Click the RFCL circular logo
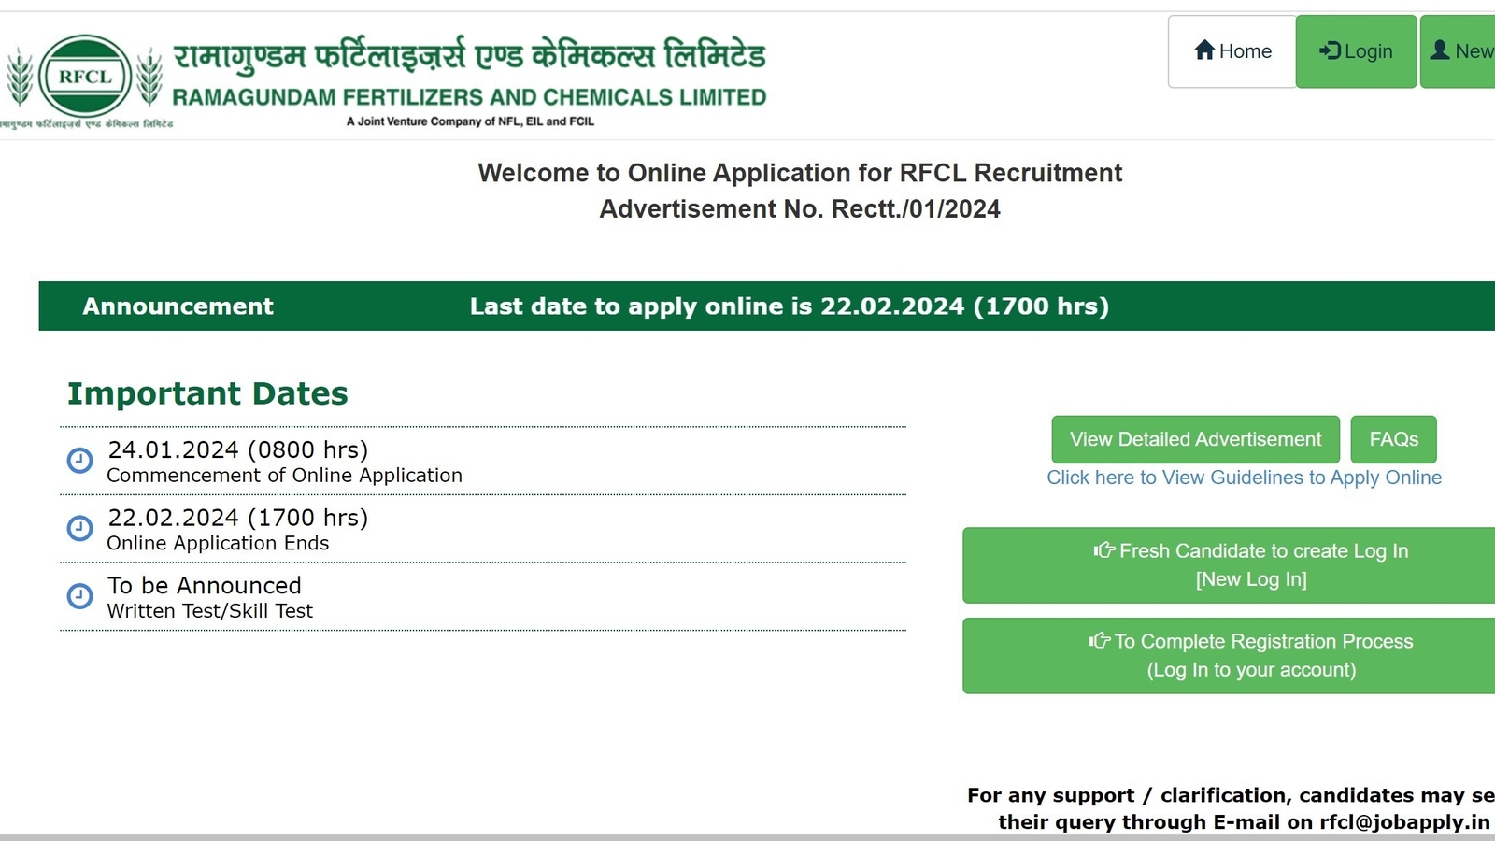Screen dimensions: 1495x841 [x=85, y=76]
